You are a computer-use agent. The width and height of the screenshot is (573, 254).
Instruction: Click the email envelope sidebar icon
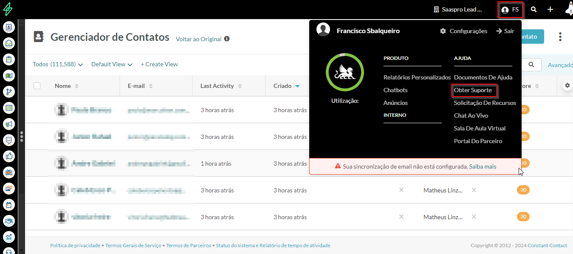click(x=9, y=43)
